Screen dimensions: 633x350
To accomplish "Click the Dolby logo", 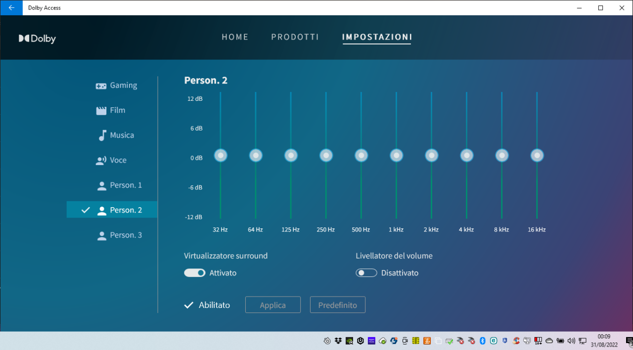I will click(38, 39).
